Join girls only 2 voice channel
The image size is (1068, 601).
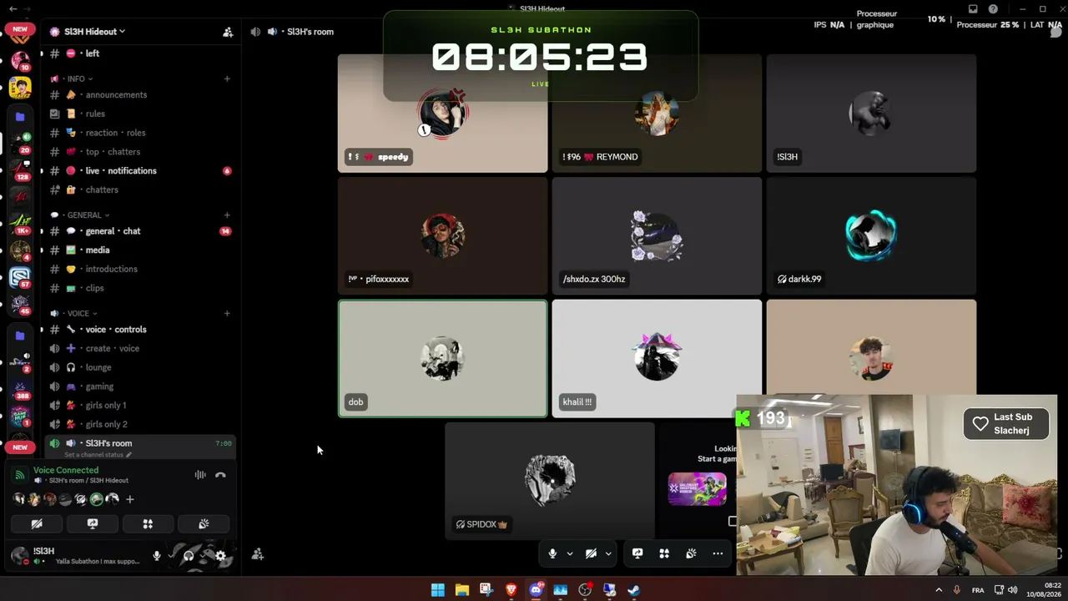tap(140, 424)
